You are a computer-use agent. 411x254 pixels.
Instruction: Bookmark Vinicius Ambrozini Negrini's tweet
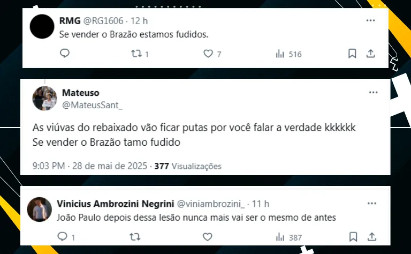coord(353,237)
